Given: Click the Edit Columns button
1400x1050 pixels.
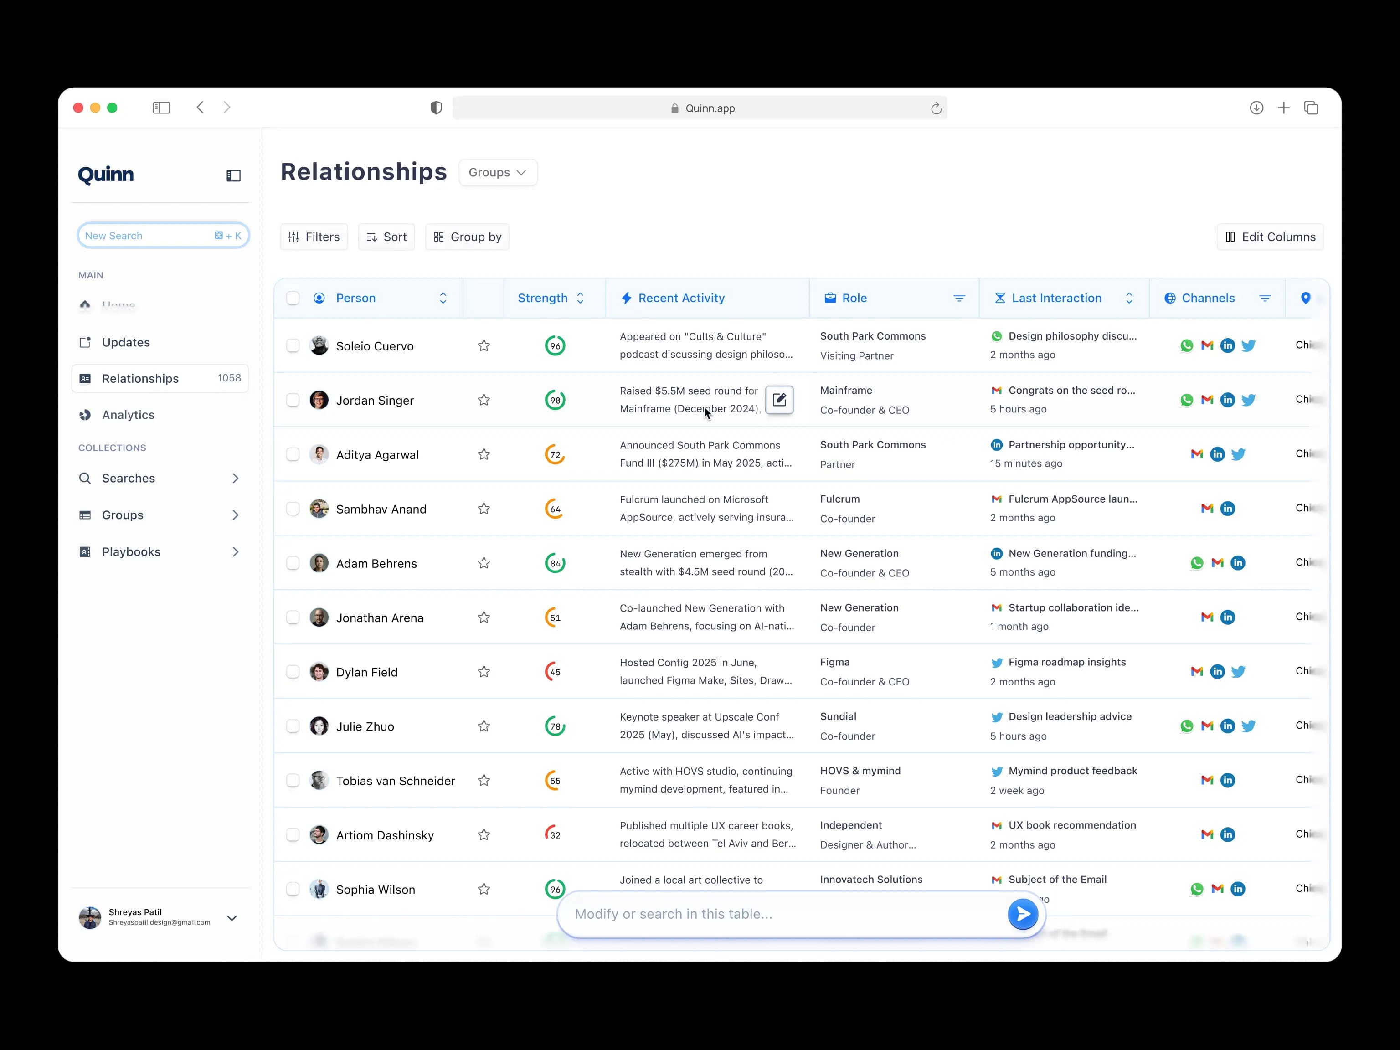Looking at the screenshot, I should click(1270, 237).
